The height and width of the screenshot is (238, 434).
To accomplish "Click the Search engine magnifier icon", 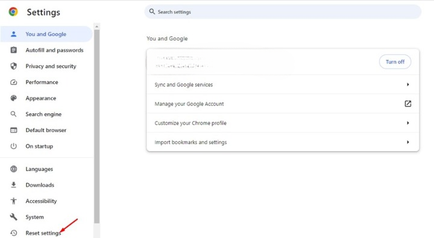I will (x=13, y=114).
